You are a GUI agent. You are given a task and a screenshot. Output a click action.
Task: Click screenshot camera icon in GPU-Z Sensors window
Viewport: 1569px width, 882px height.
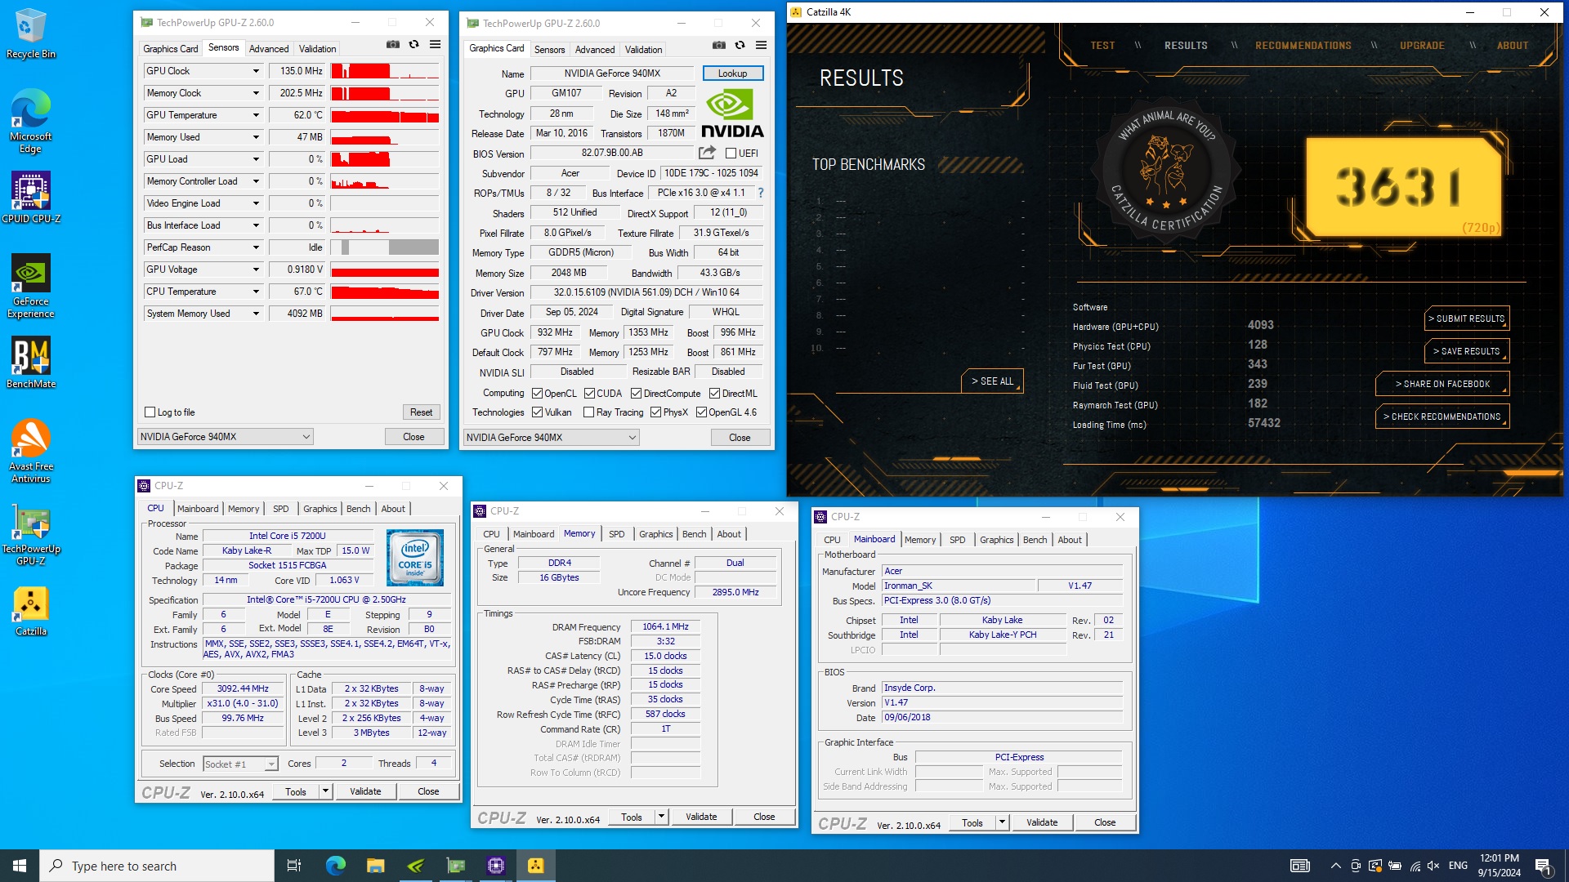[x=393, y=45]
